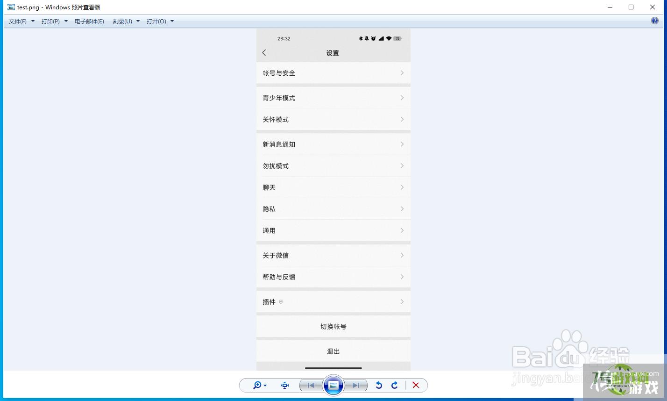Screen dimensions: 667x401
Task: Click chevron on 帐号与安全 row
Action: (x=402, y=73)
